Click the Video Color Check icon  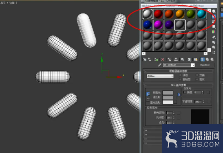(214, 32)
